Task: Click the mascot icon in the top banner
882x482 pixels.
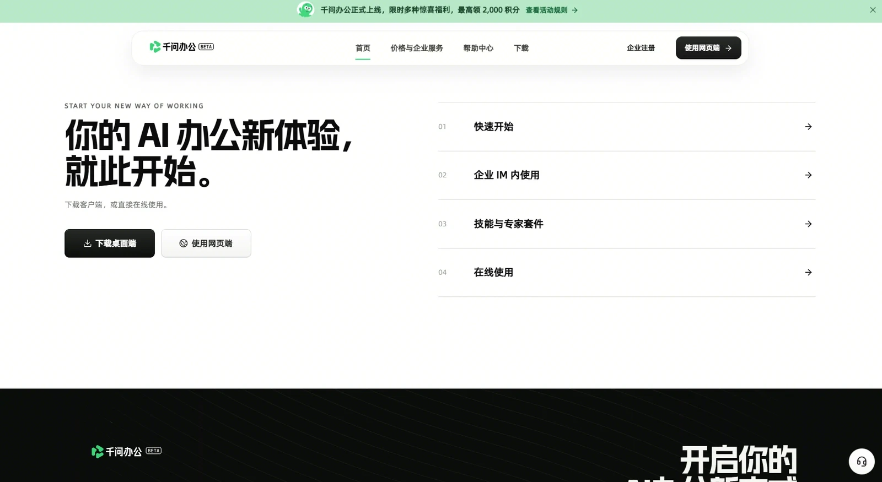Action: point(305,9)
